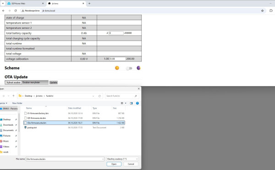Click jk-bms in the breadcrumb path

(39, 96)
